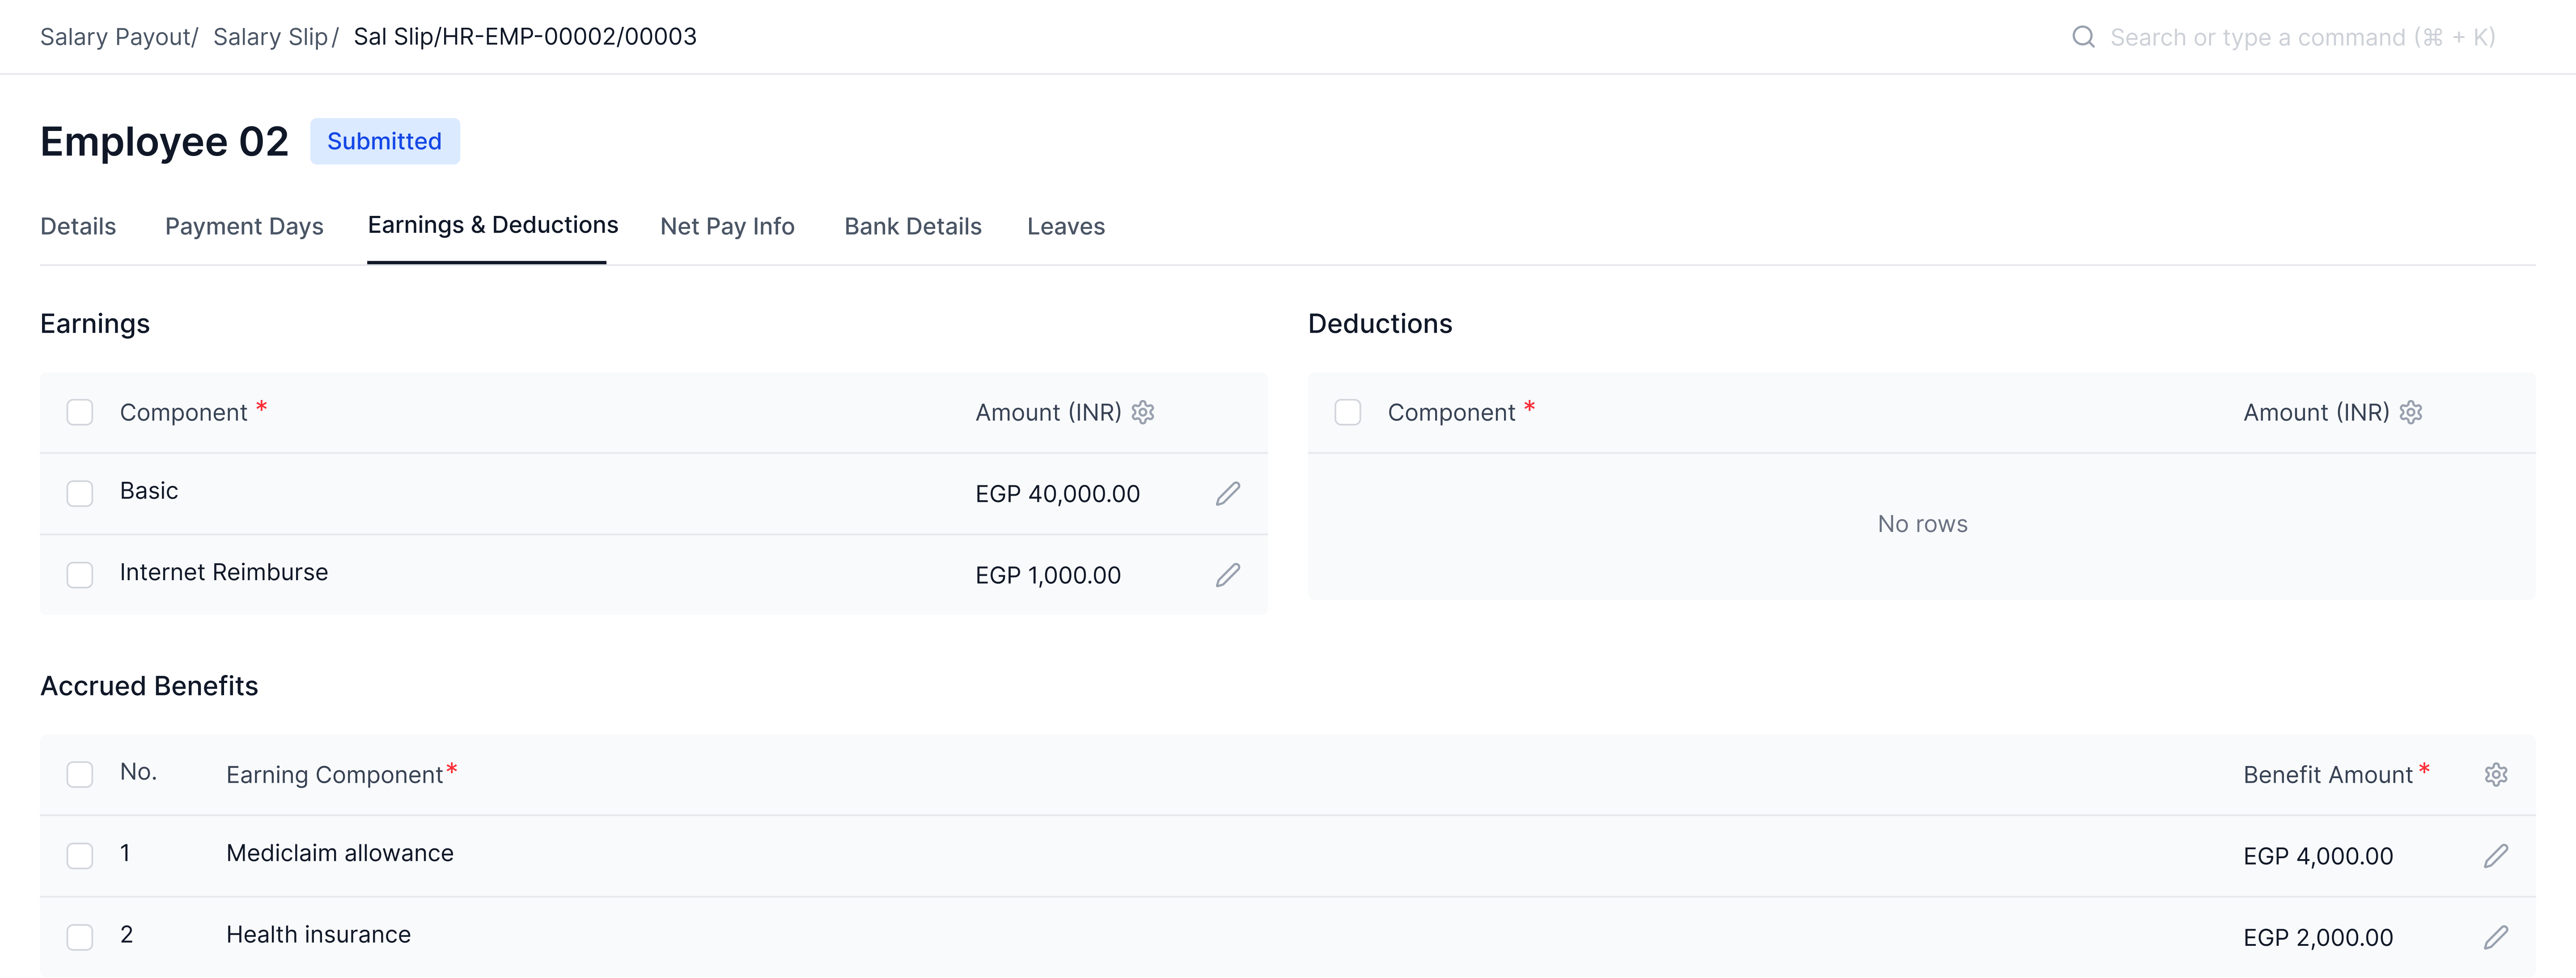
Task: Edit the Internet Reimburse earnings row
Action: (1227, 575)
